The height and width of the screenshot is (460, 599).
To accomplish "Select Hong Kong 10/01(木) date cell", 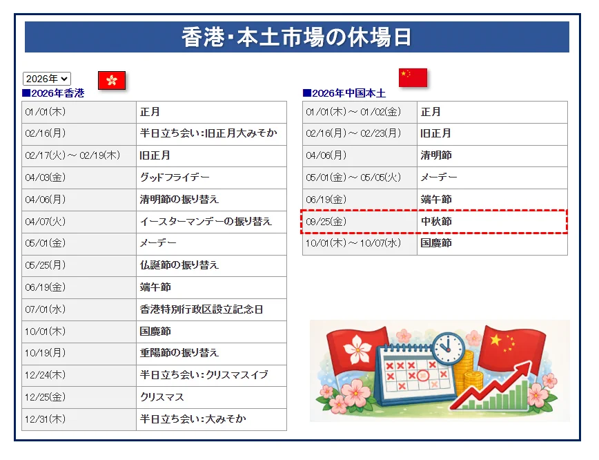I will coord(79,332).
